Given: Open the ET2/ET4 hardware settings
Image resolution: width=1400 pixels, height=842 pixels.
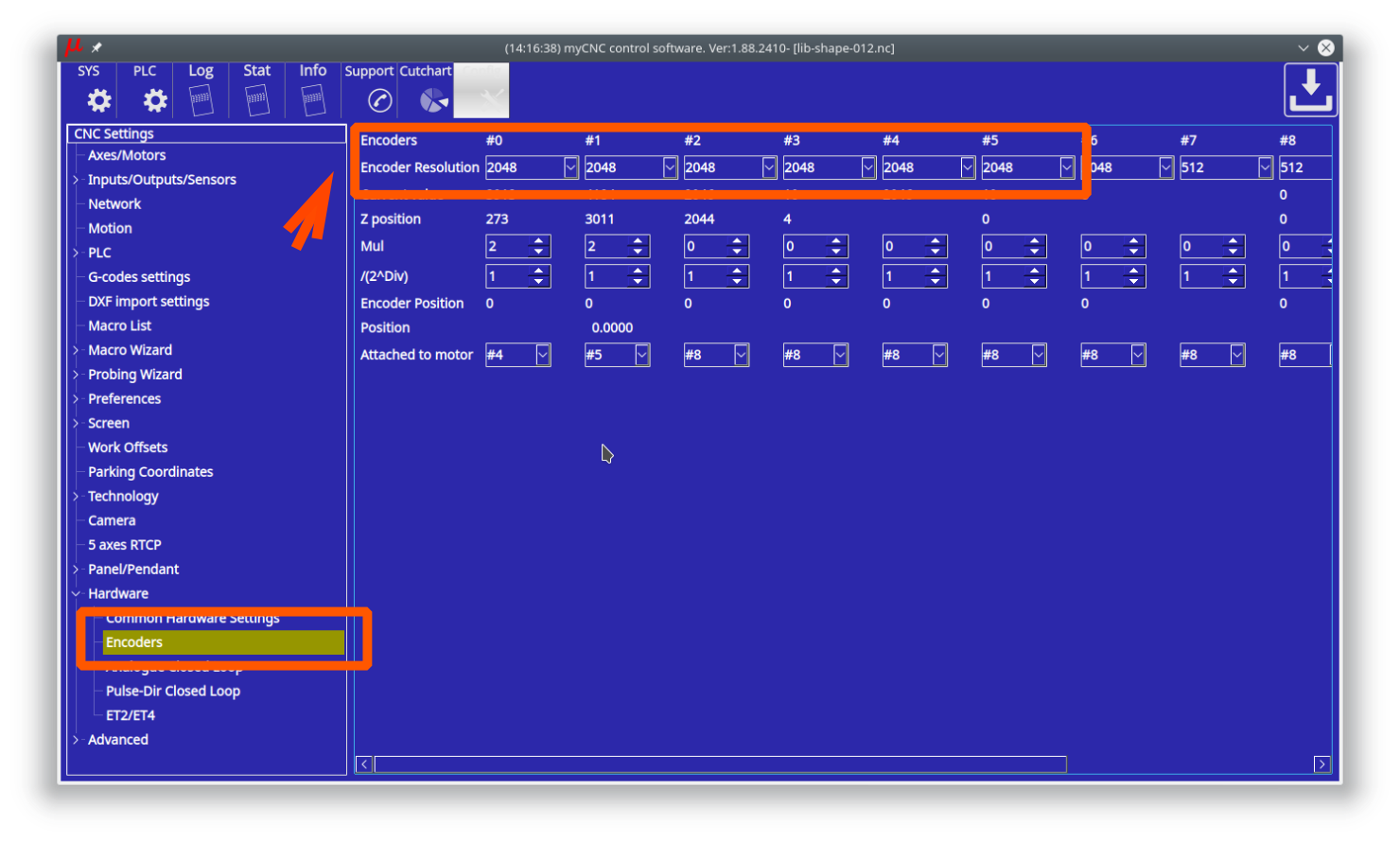Looking at the screenshot, I should point(131,716).
